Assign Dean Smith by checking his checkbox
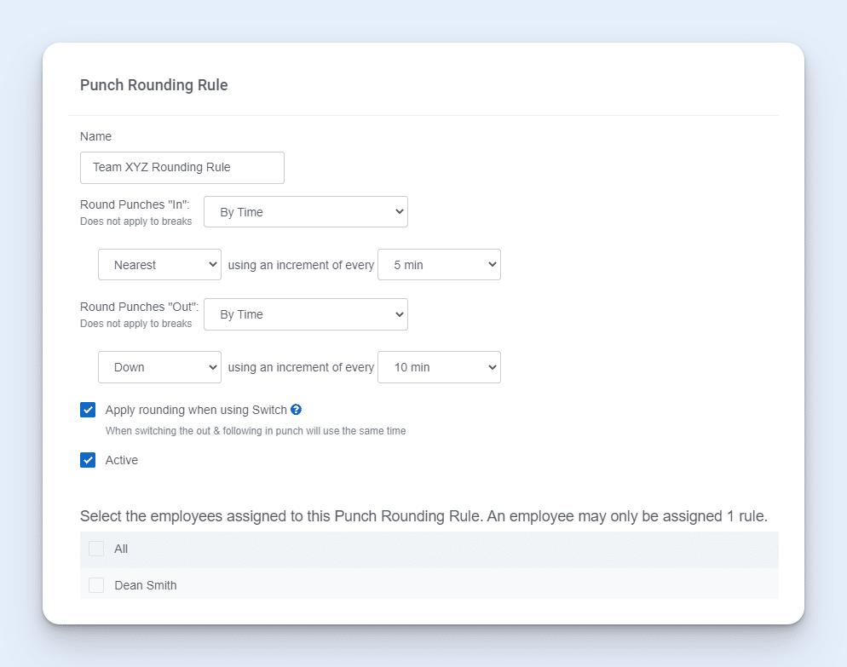847x667 pixels. point(96,585)
